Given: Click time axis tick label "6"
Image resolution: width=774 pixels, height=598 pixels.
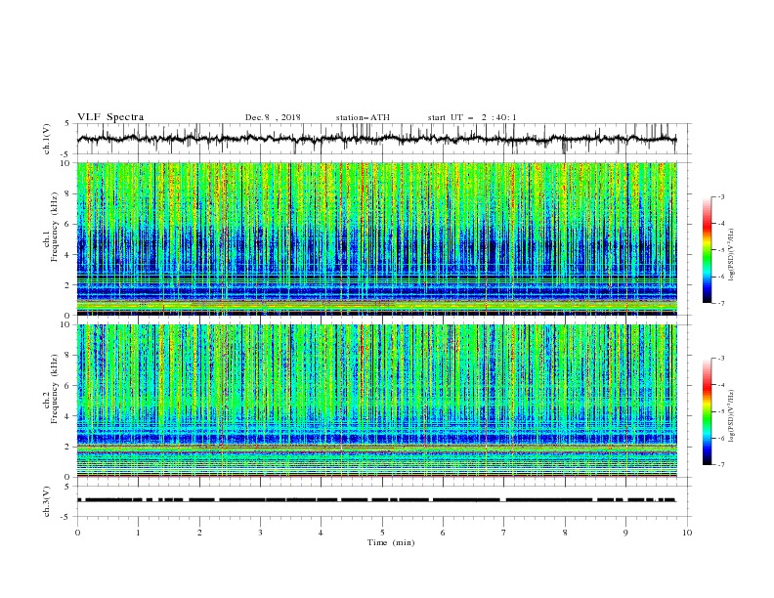Looking at the screenshot, I should pos(443,533).
